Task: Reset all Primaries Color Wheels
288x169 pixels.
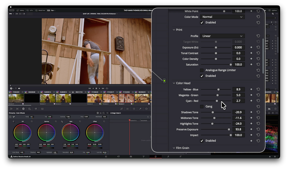Action: click(x=108, y=113)
